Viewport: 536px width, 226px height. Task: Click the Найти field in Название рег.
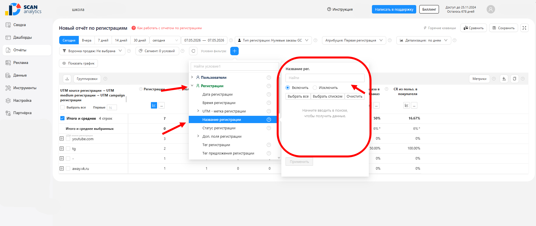(325, 78)
